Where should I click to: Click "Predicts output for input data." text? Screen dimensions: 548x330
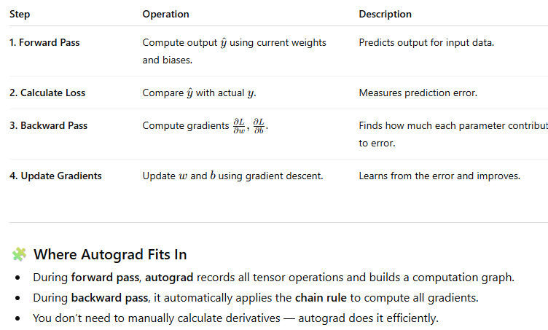click(426, 42)
